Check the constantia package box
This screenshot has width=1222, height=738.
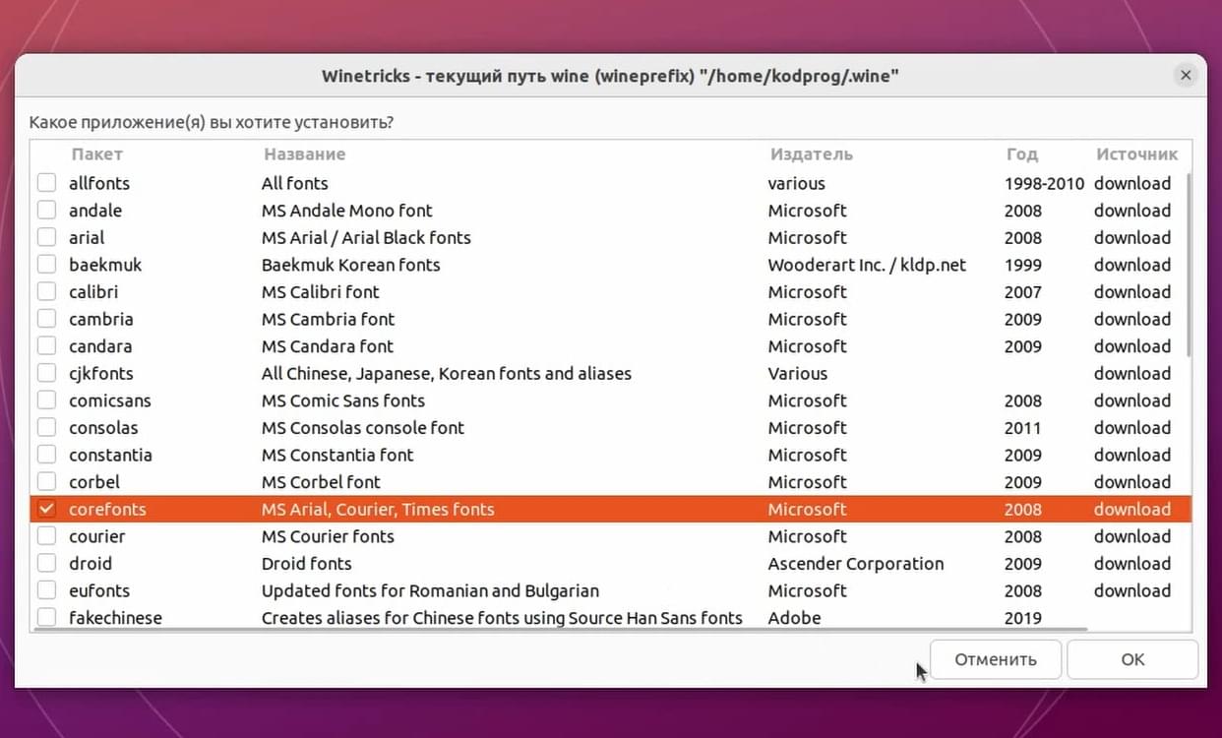point(47,456)
